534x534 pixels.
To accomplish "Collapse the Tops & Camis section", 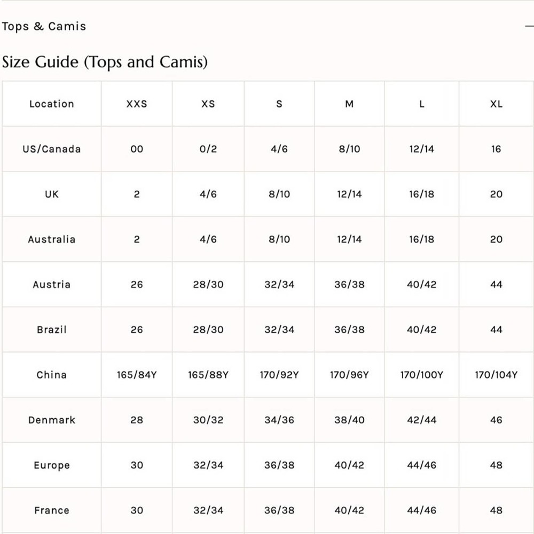I will 529,26.
